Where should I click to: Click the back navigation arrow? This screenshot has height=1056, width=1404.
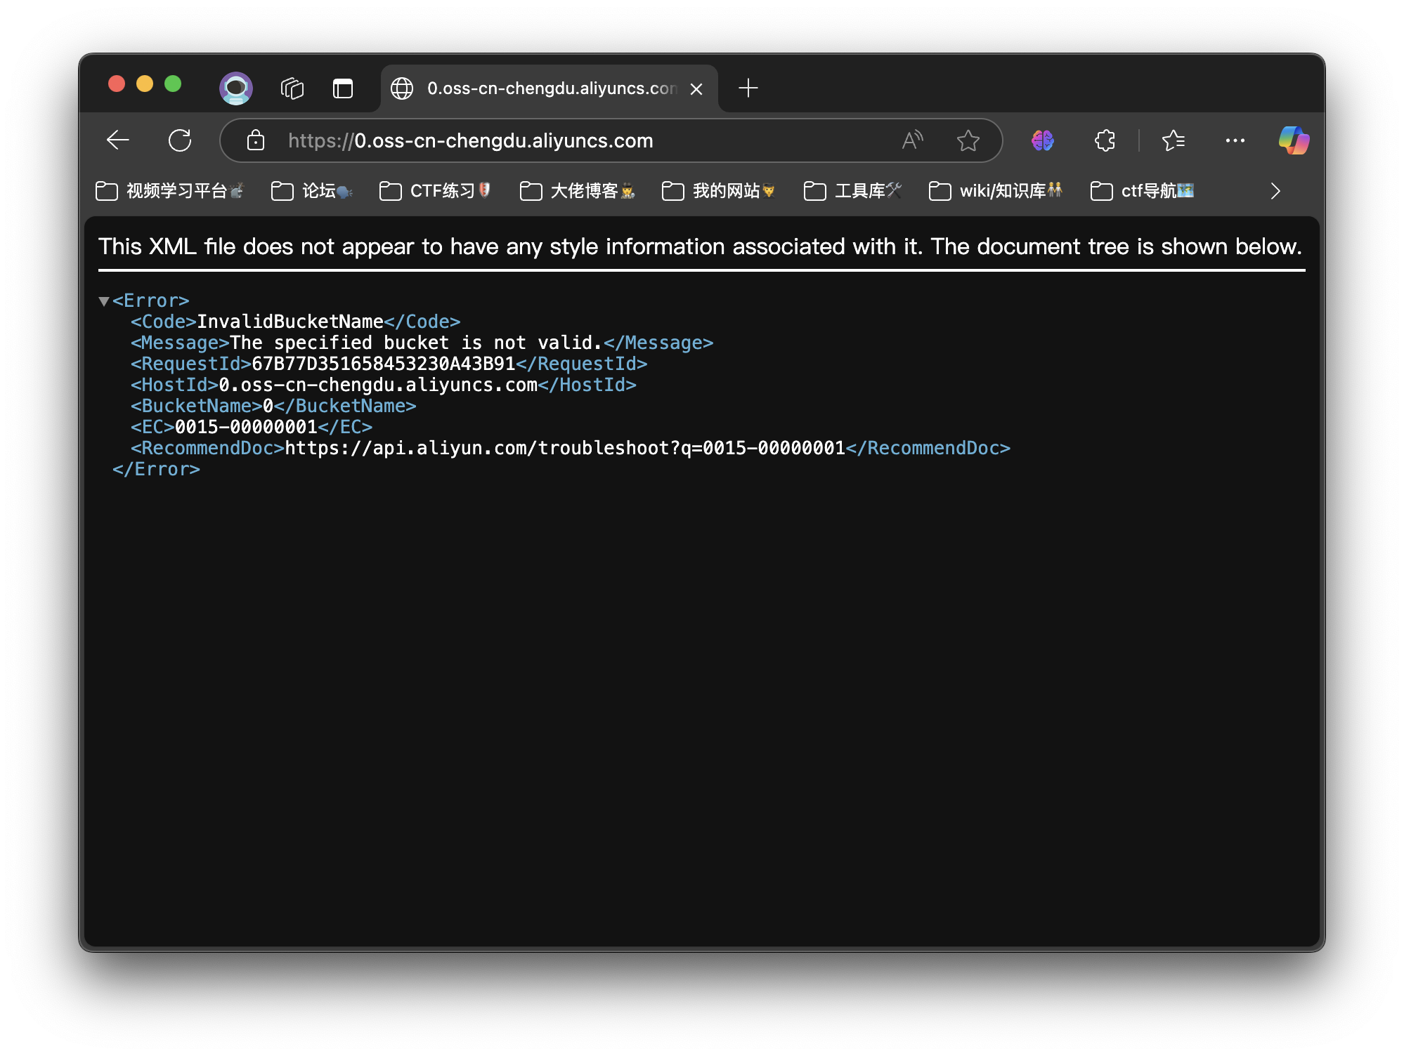(118, 140)
